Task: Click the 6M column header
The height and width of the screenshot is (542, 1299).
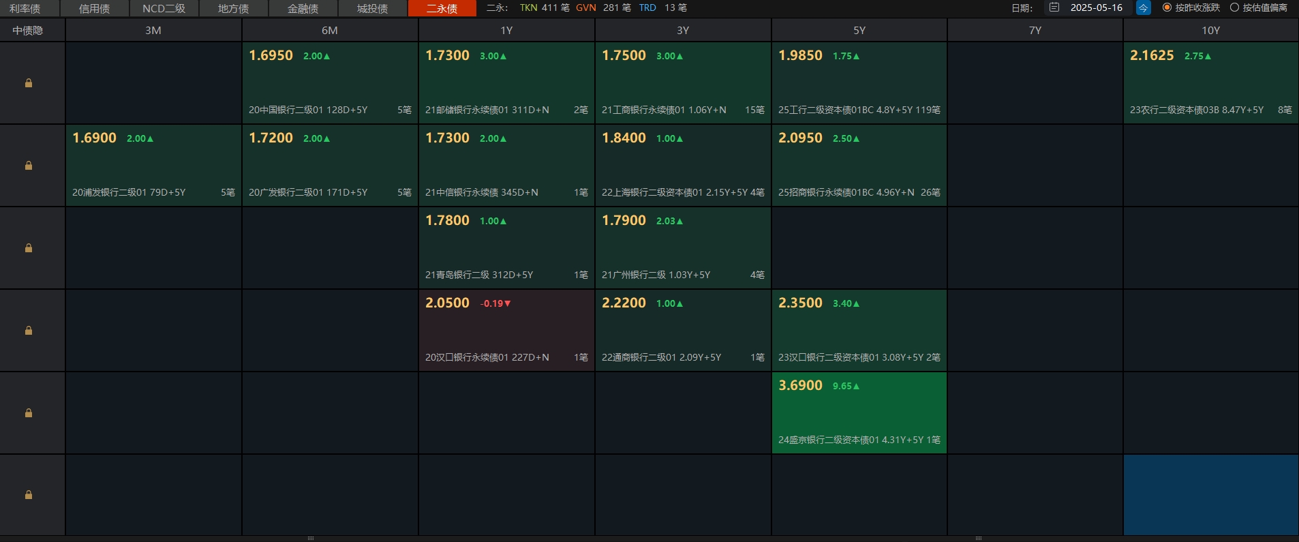Action: coord(330,30)
